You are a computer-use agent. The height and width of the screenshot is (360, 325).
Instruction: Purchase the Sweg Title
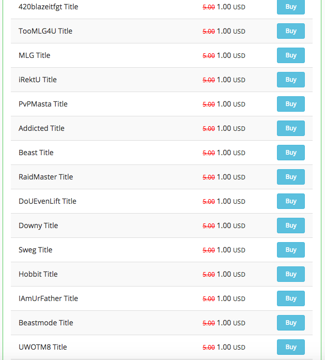(290, 250)
